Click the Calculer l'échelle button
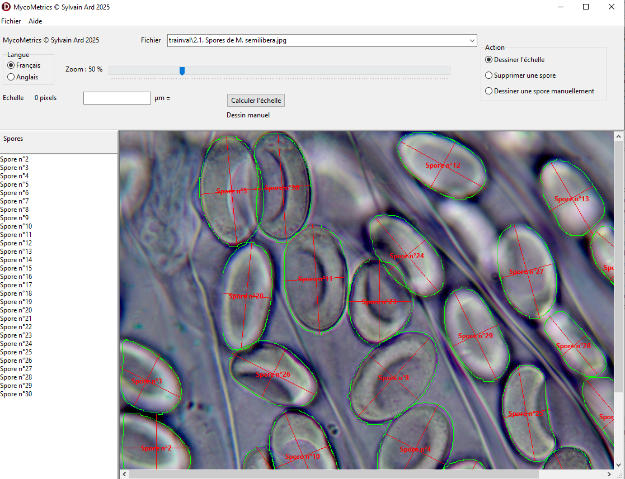 (256, 101)
